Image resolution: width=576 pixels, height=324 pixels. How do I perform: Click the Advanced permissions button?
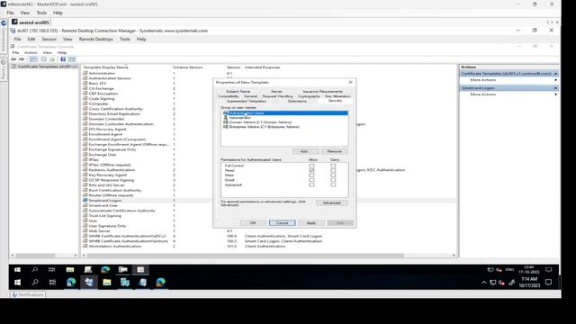331,202
